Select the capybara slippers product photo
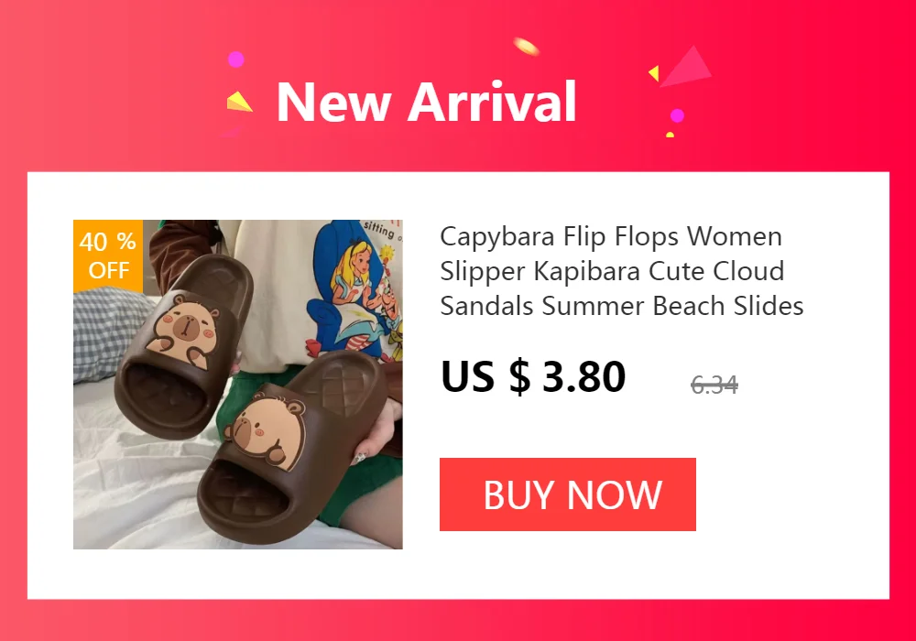The width and height of the screenshot is (916, 641). 238,384
